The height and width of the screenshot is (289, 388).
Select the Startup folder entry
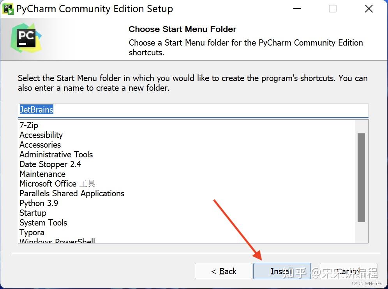coord(33,213)
